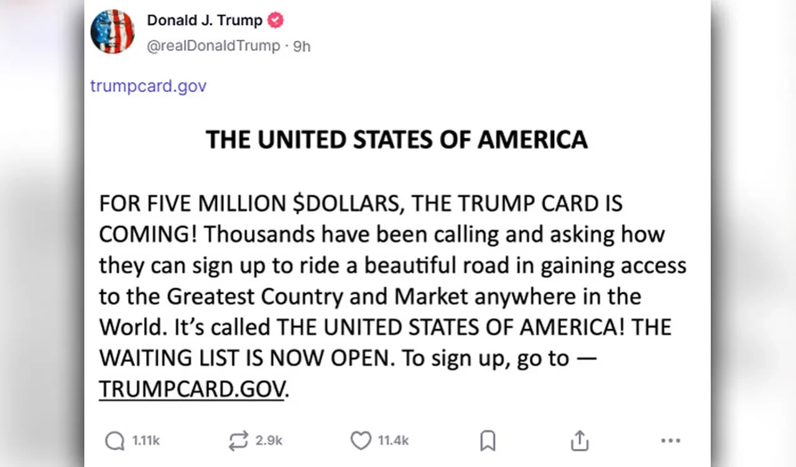Click the underlined TRUMPCARD.GOV text
Image resolution: width=796 pixels, height=467 pixels.
point(191,389)
